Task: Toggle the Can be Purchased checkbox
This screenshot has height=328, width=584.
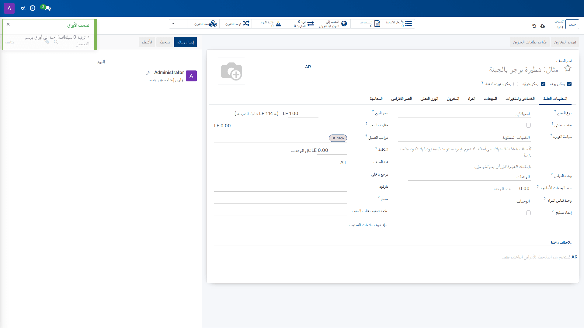Action: click(543, 84)
